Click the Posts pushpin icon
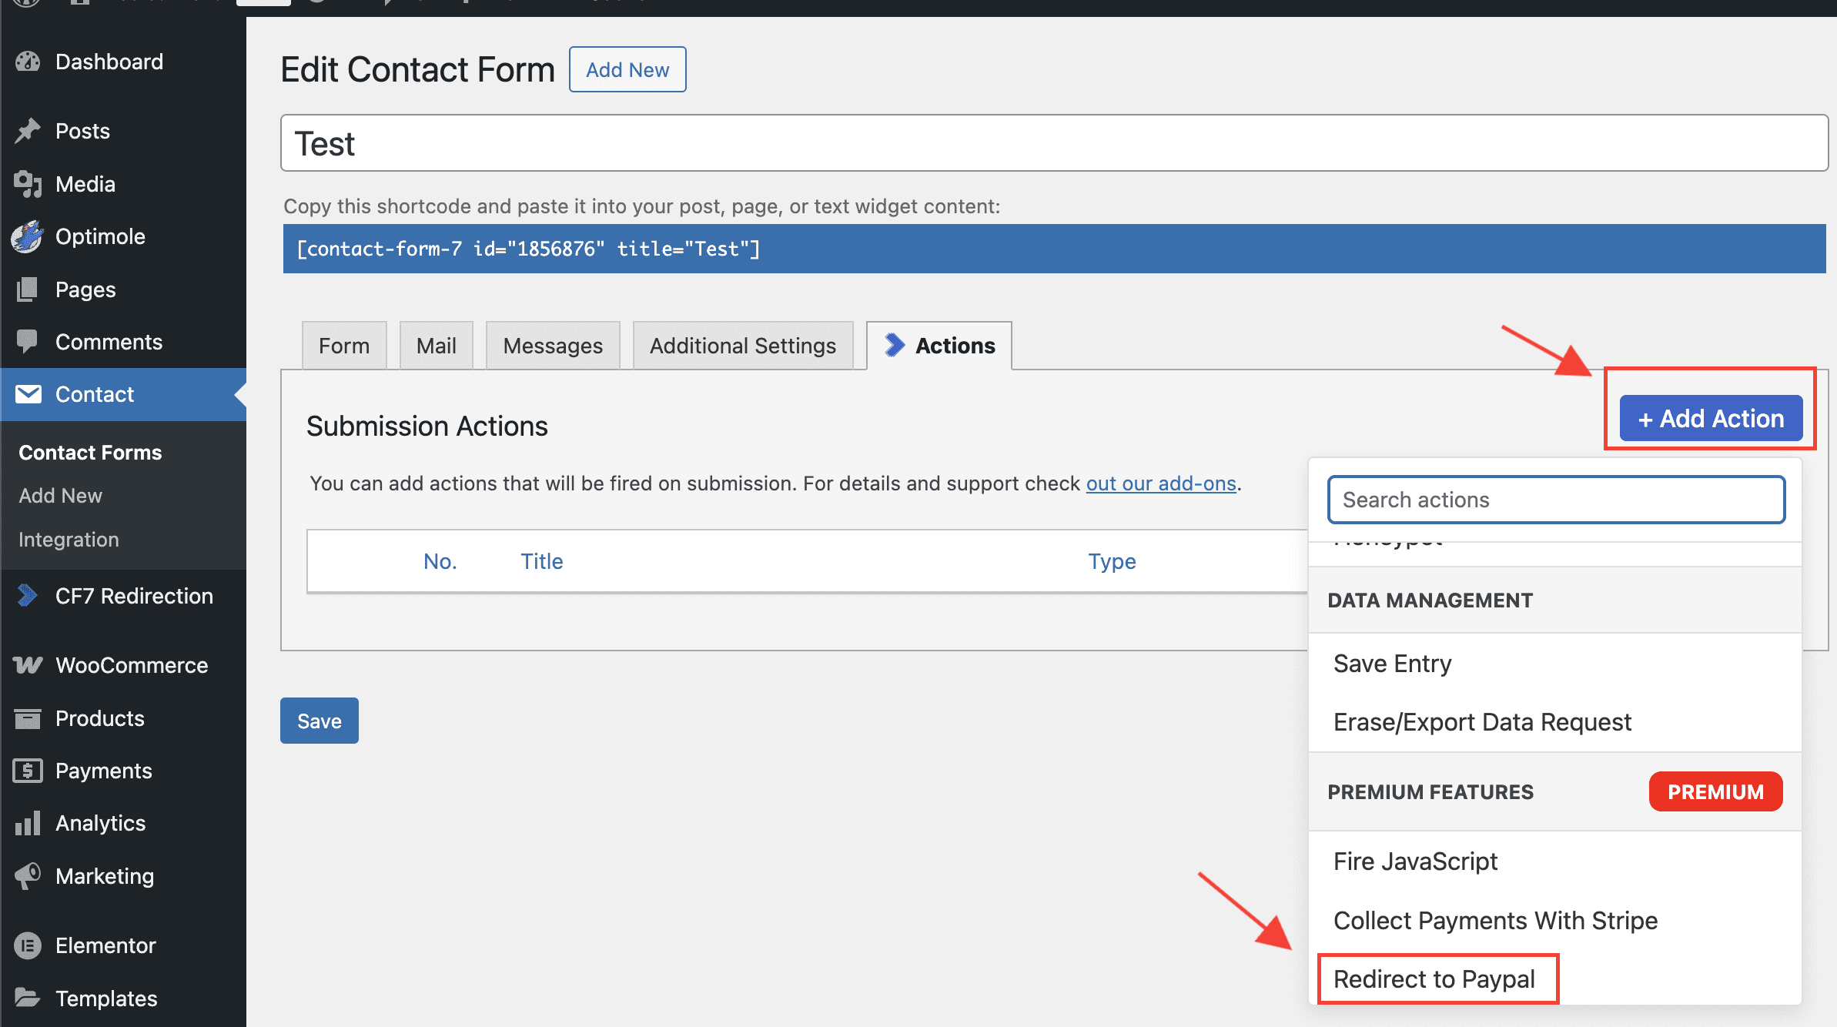 click(28, 131)
